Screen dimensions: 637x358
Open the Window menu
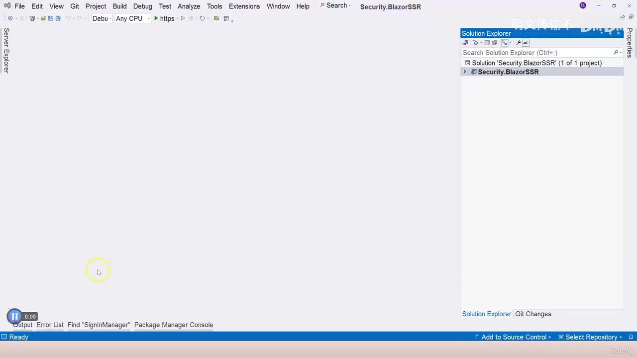278,6
